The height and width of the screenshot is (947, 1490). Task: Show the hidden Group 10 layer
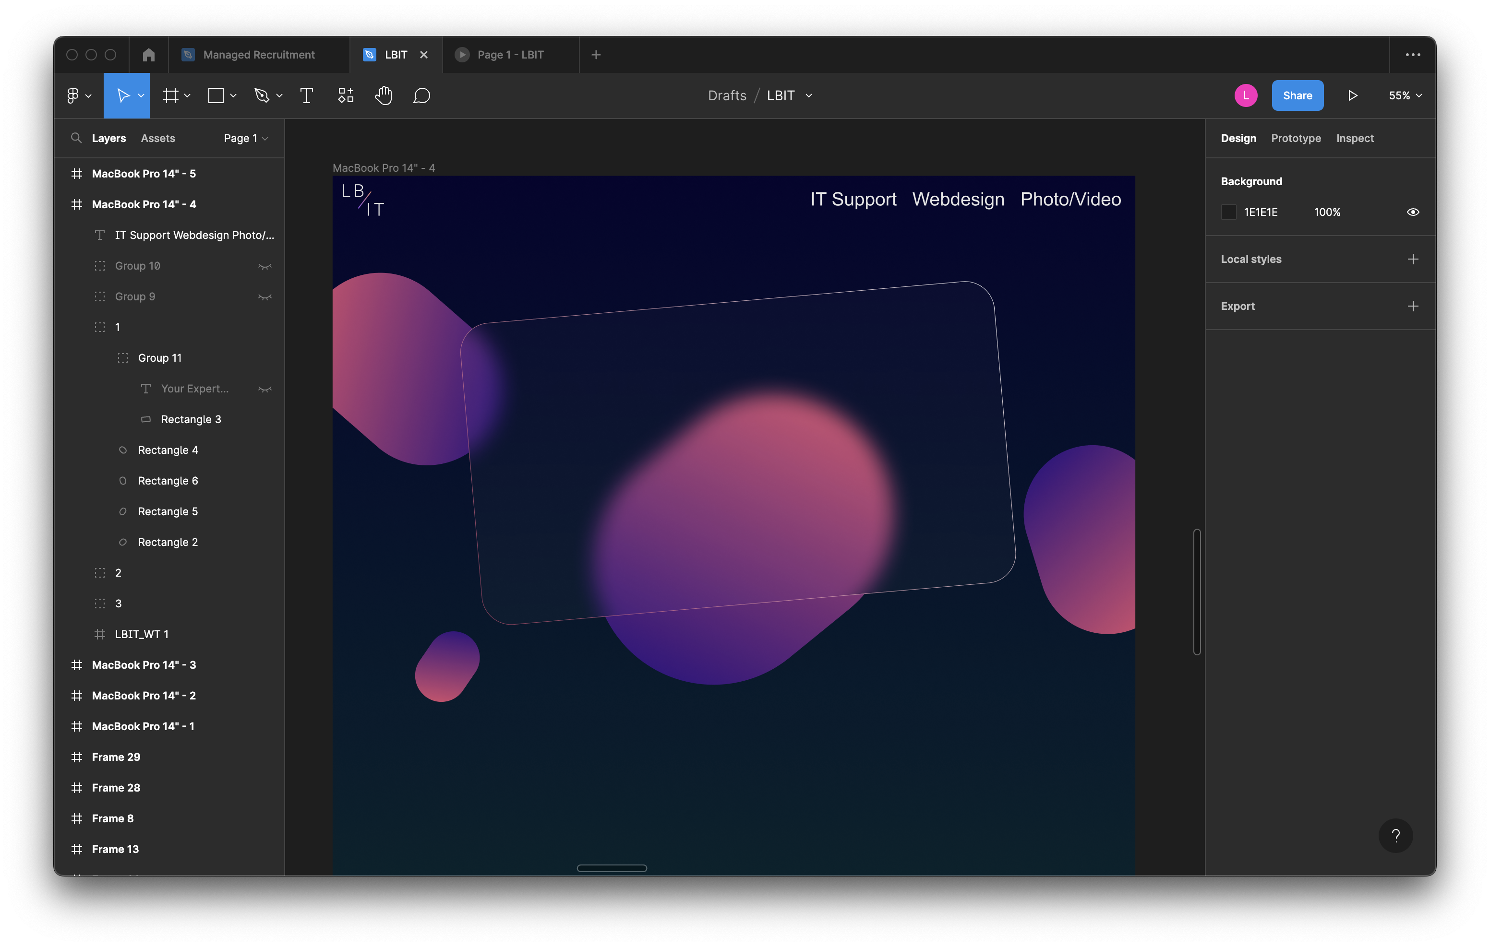tap(264, 266)
